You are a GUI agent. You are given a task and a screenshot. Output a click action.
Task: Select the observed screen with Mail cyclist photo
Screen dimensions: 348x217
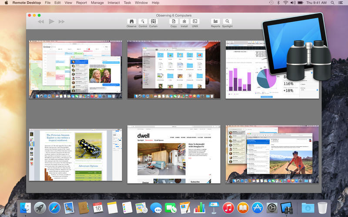272,155
